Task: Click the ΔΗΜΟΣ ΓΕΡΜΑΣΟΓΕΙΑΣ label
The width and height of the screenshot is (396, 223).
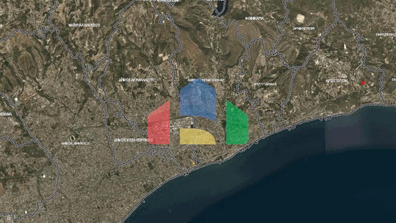Action: point(206,80)
